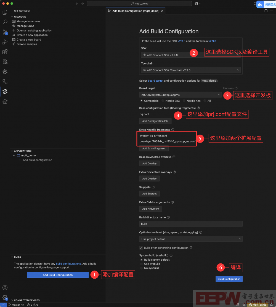Image resolution: width=276 pixels, height=307 pixels.
Task: Select the All board filter
Action: tap(205, 101)
